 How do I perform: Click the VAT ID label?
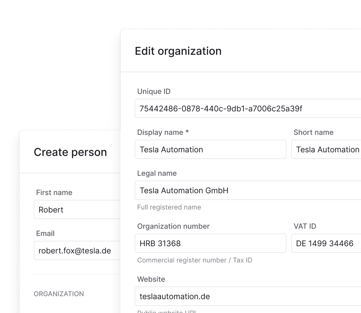[305, 226]
